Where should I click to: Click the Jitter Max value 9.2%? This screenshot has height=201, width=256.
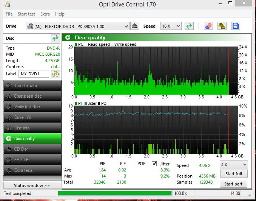coord(165,176)
